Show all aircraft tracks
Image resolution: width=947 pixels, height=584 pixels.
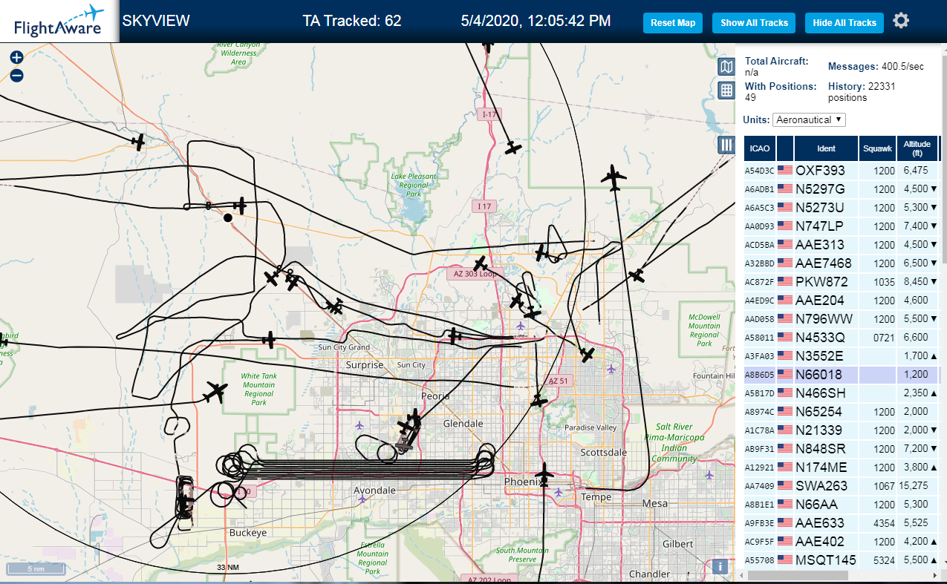(x=754, y=23)
